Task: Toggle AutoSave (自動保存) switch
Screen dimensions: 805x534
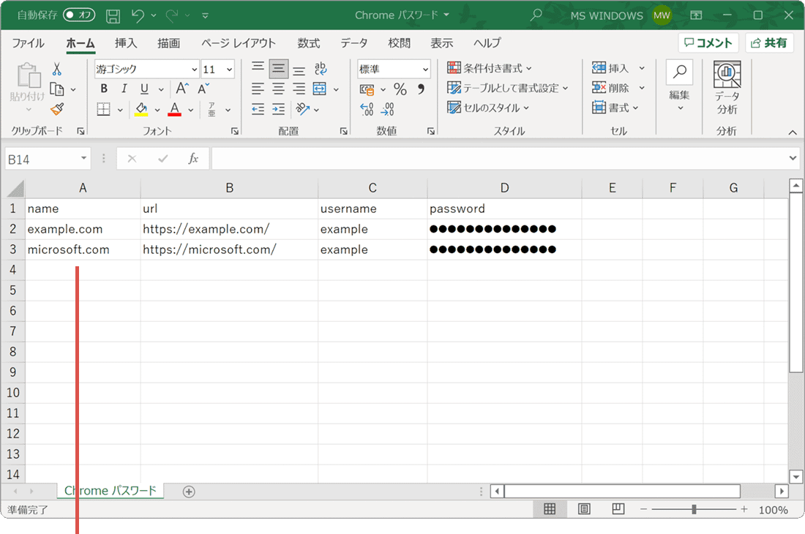Action: [79, 15]
